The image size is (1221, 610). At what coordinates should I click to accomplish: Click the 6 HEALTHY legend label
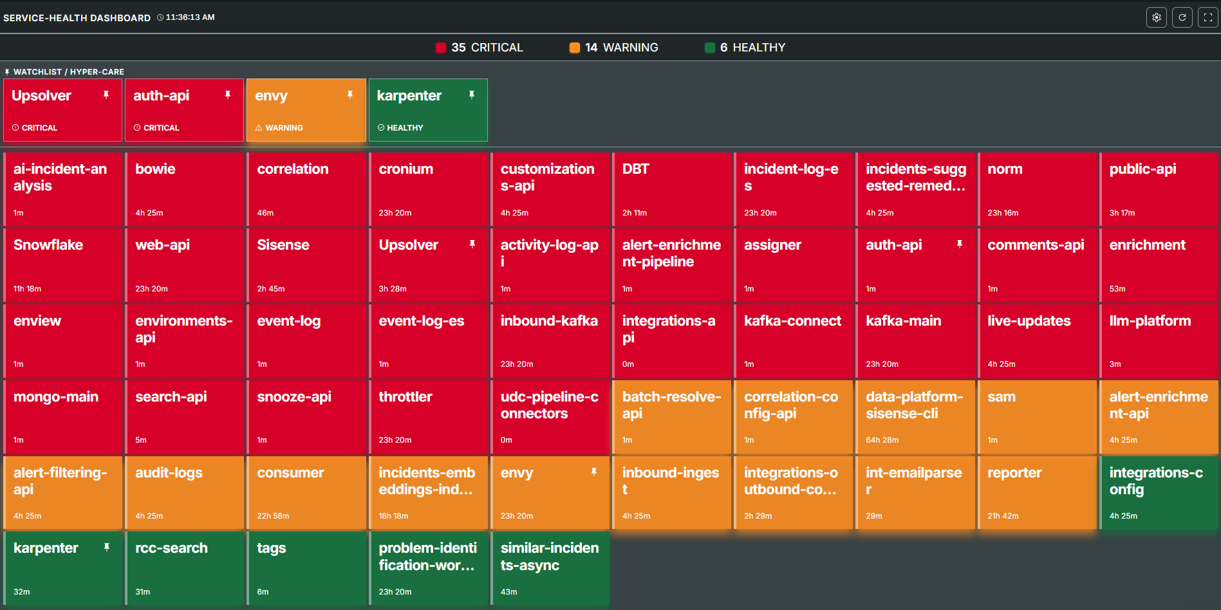tap(754, 47)
